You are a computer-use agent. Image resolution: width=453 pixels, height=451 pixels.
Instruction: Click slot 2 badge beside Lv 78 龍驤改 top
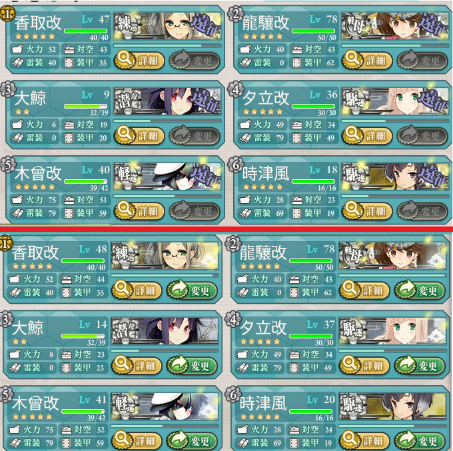[234, 14]
